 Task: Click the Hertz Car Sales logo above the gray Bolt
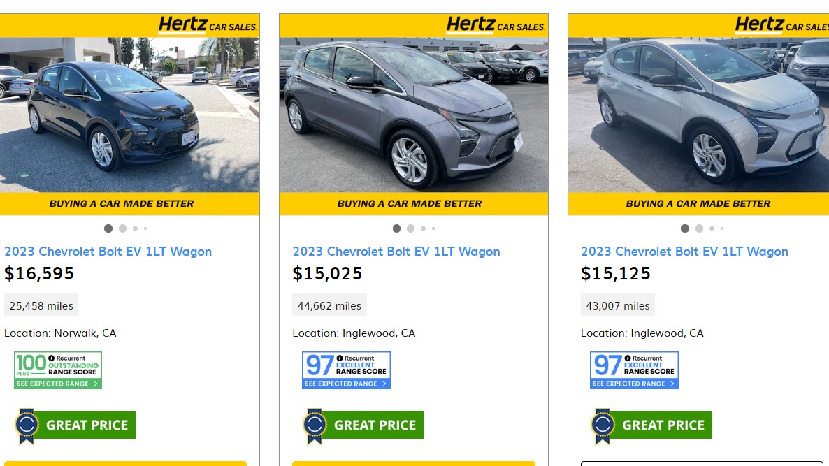[x=495, y=26]
